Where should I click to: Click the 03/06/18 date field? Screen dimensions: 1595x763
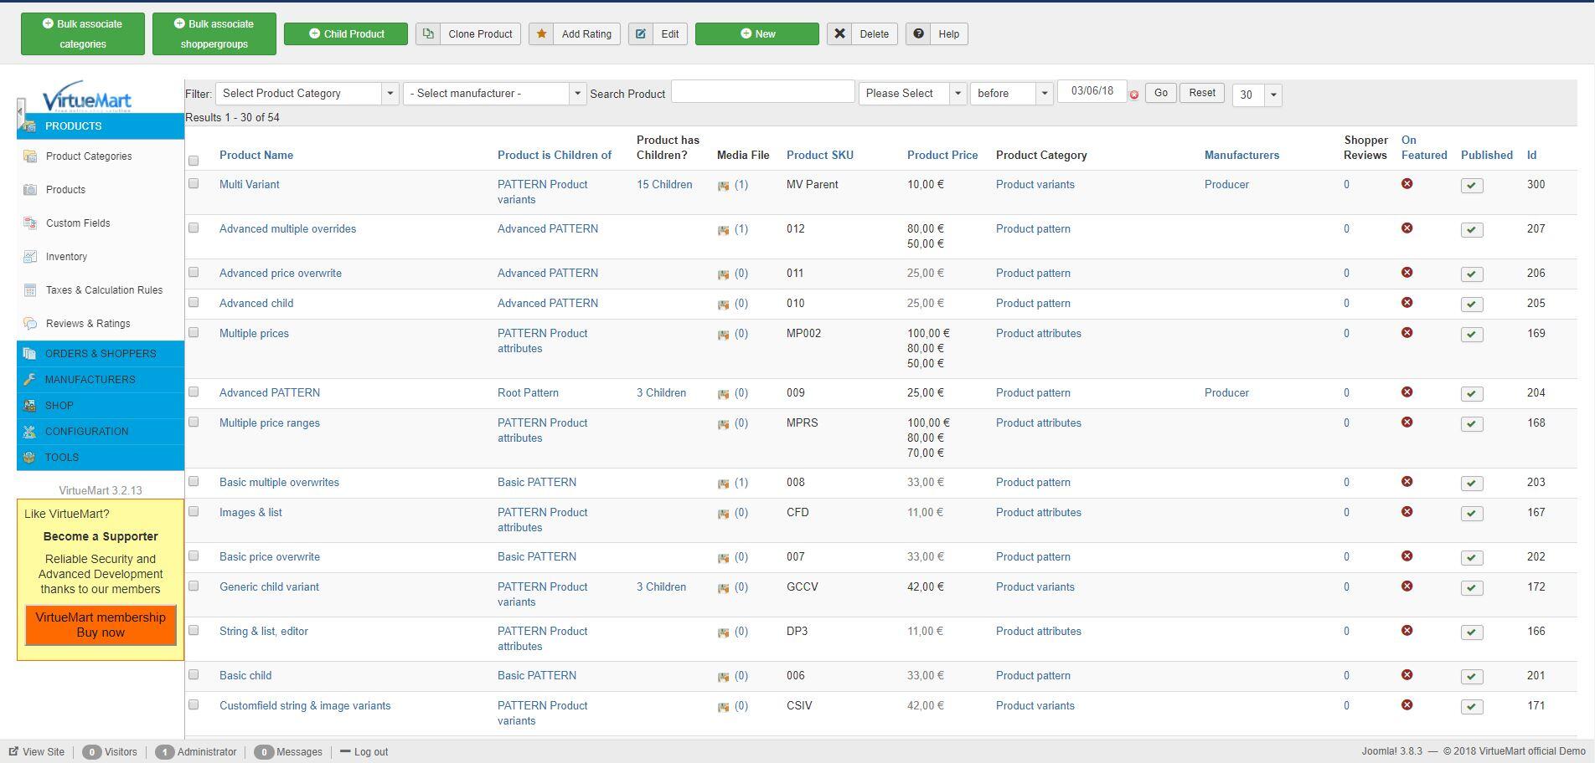click(x=1092, y=91)
